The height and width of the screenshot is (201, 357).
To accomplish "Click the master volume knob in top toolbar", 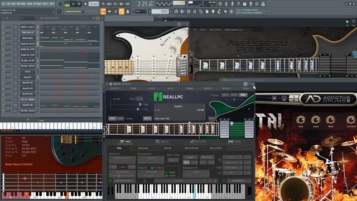I will point(60,4).
